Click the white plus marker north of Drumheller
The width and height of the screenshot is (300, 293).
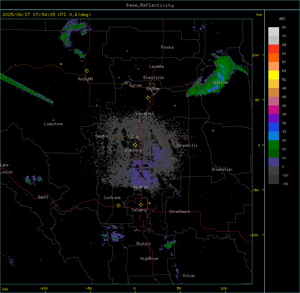pos(213,130)
